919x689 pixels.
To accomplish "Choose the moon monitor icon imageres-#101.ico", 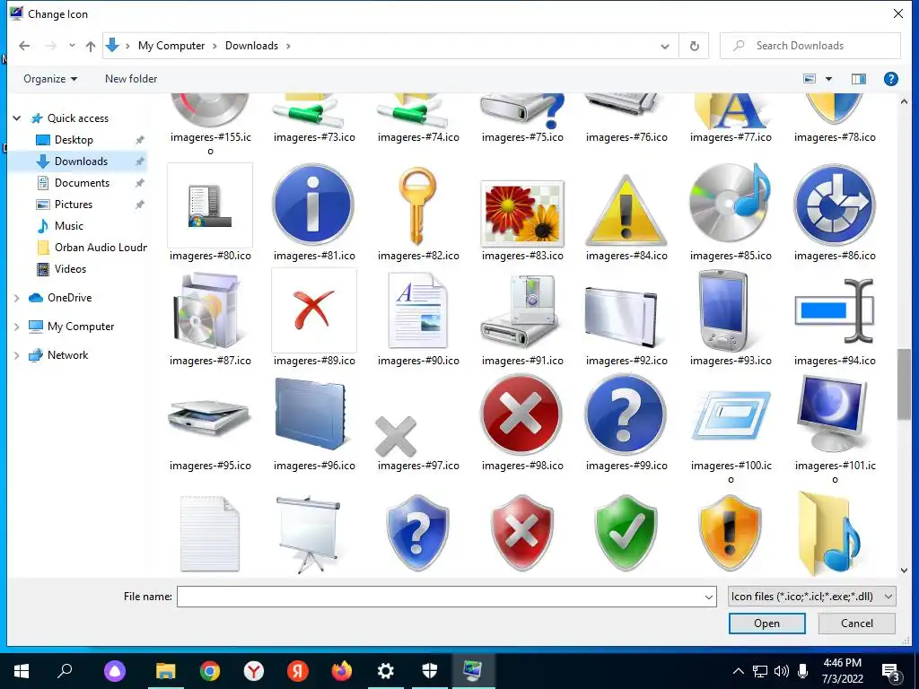I will point(832,414).
